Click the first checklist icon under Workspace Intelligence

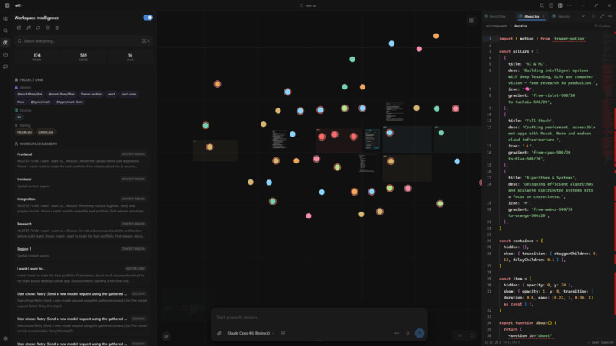click(x=18, y=28)
